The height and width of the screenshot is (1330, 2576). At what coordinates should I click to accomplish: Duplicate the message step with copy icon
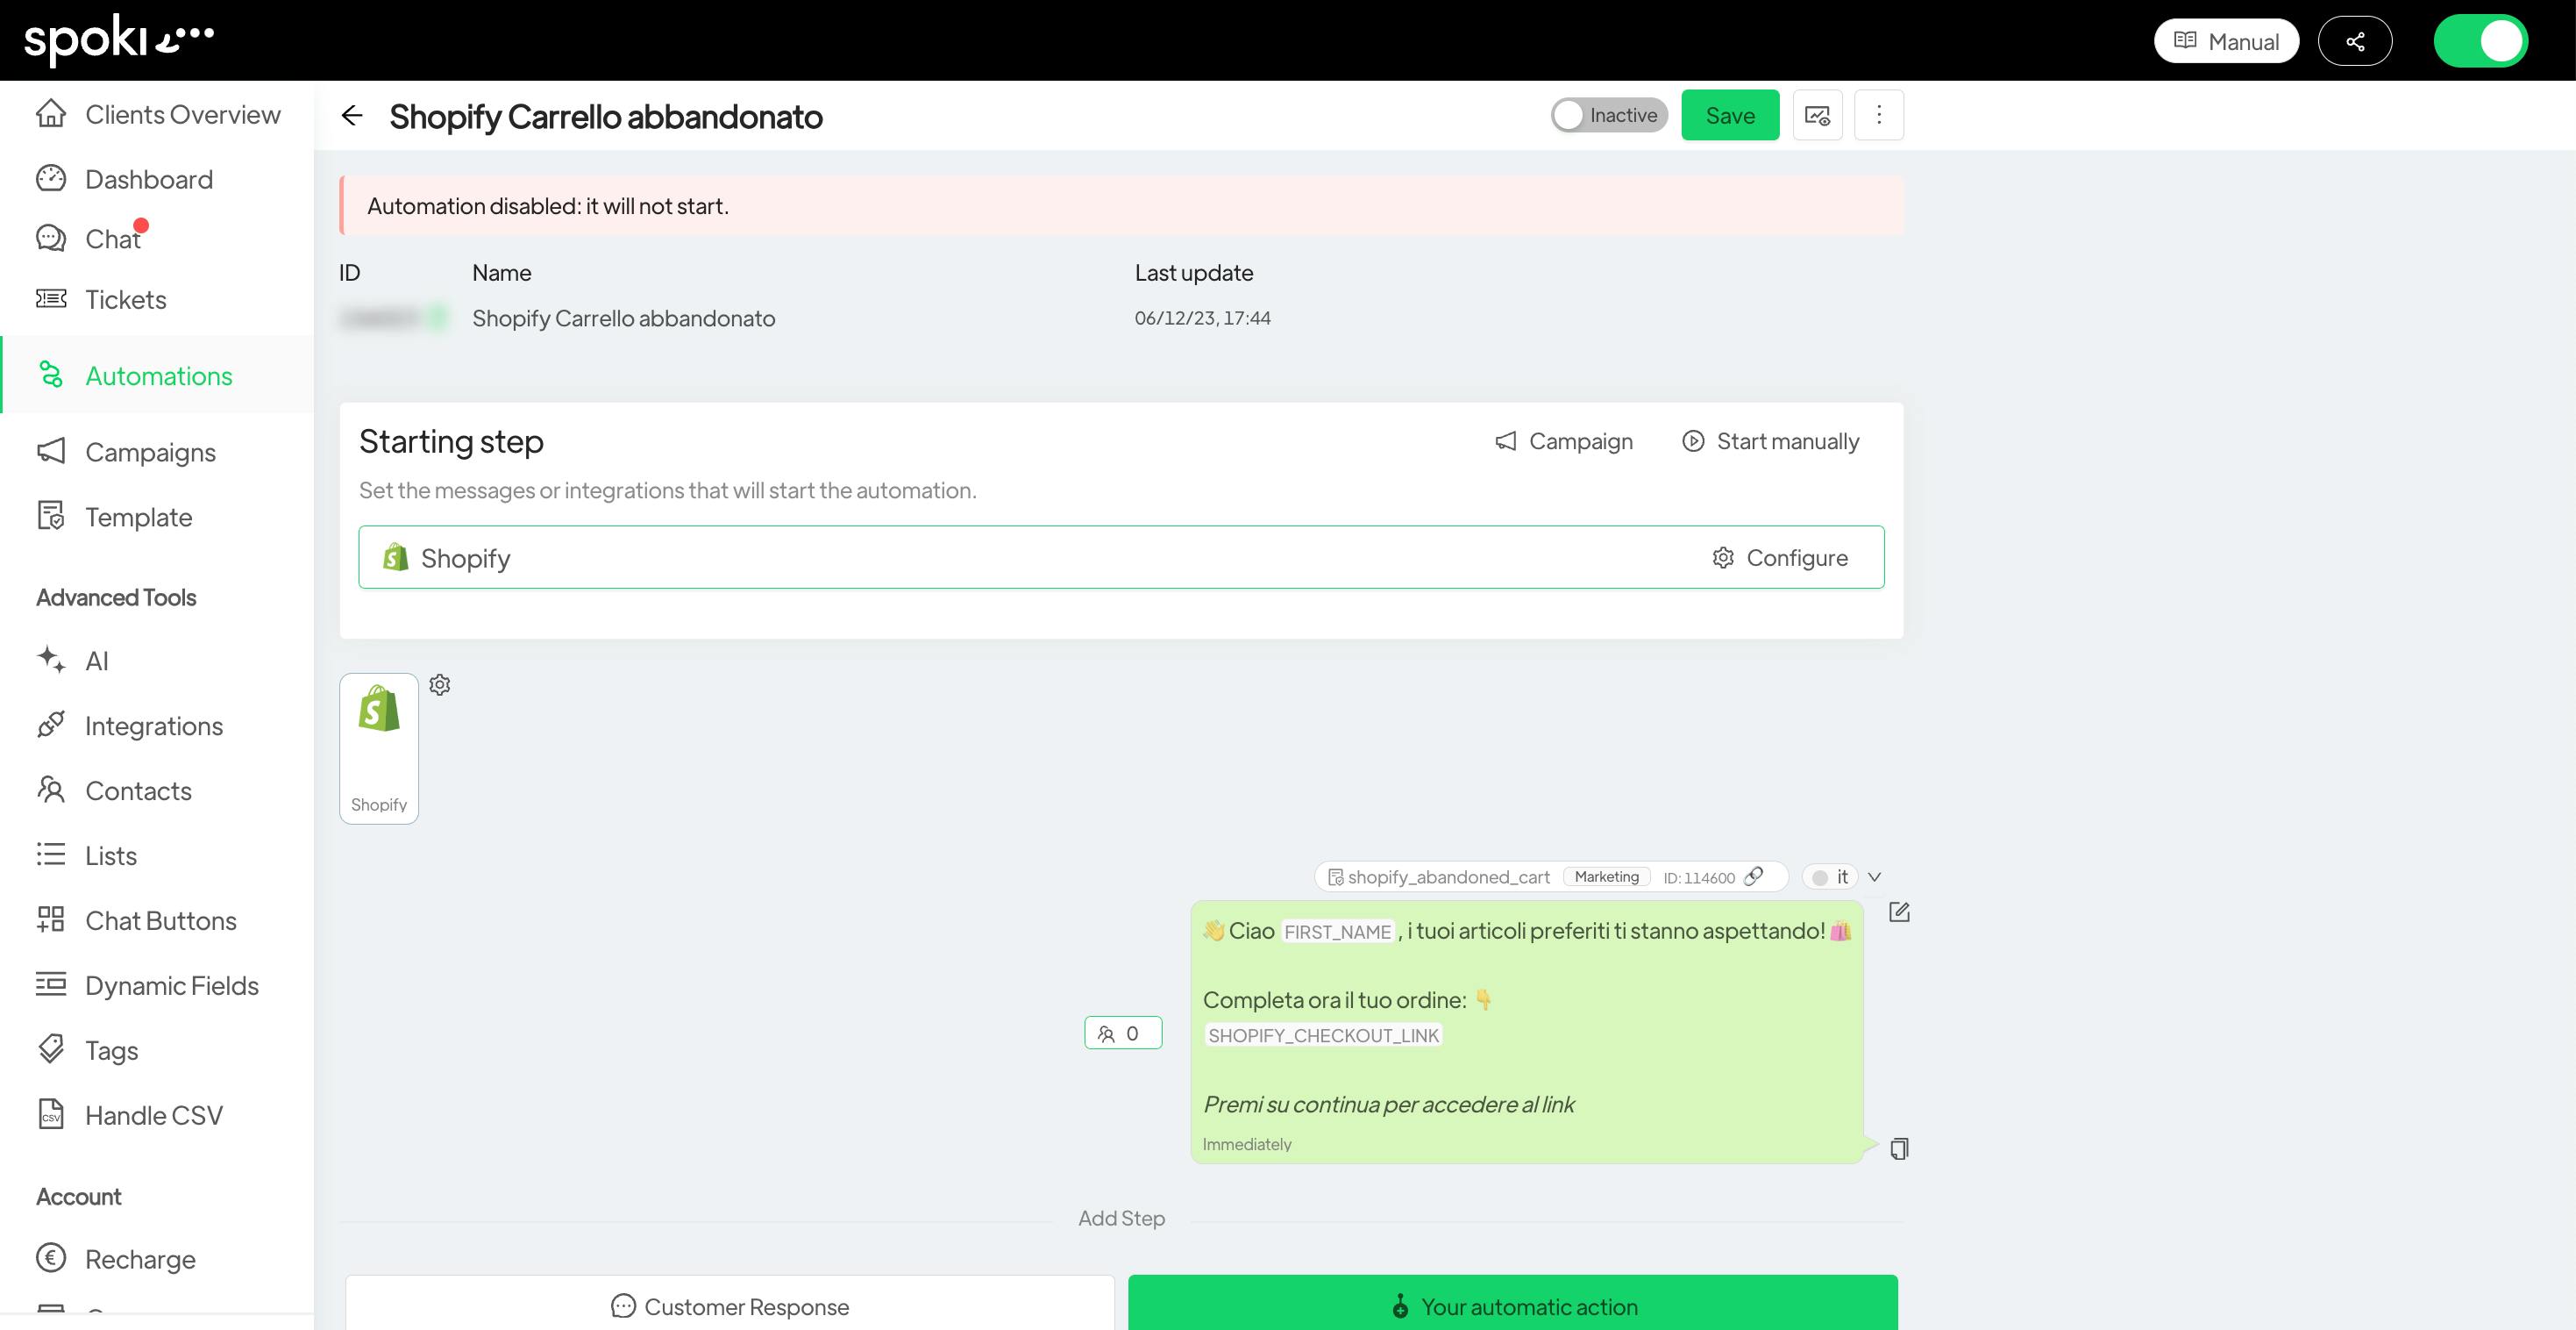coord(1899,1148)
